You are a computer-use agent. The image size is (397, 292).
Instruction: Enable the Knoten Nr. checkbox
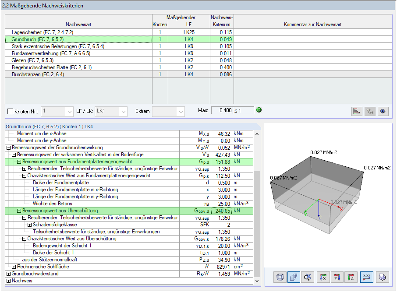[11, 112]
